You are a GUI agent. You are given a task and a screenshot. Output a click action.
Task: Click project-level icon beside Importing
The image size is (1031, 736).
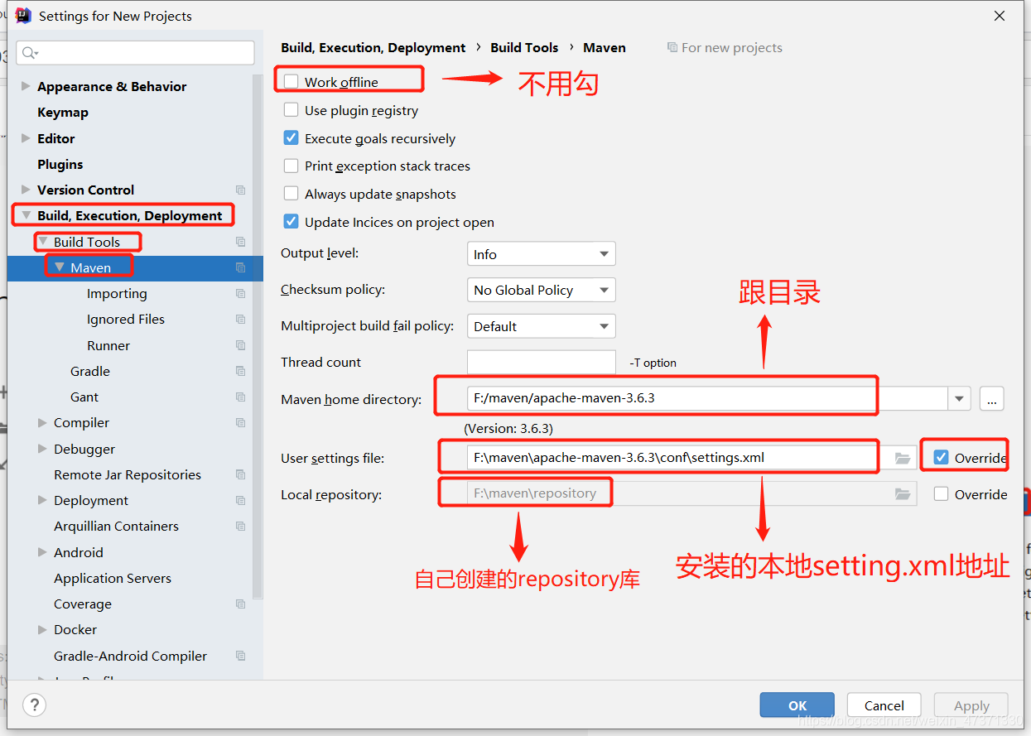click(240, 294)
